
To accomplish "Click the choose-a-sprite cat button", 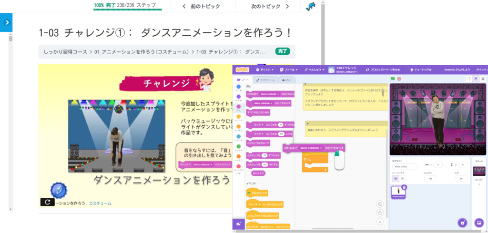I will [x=462, y=223].
